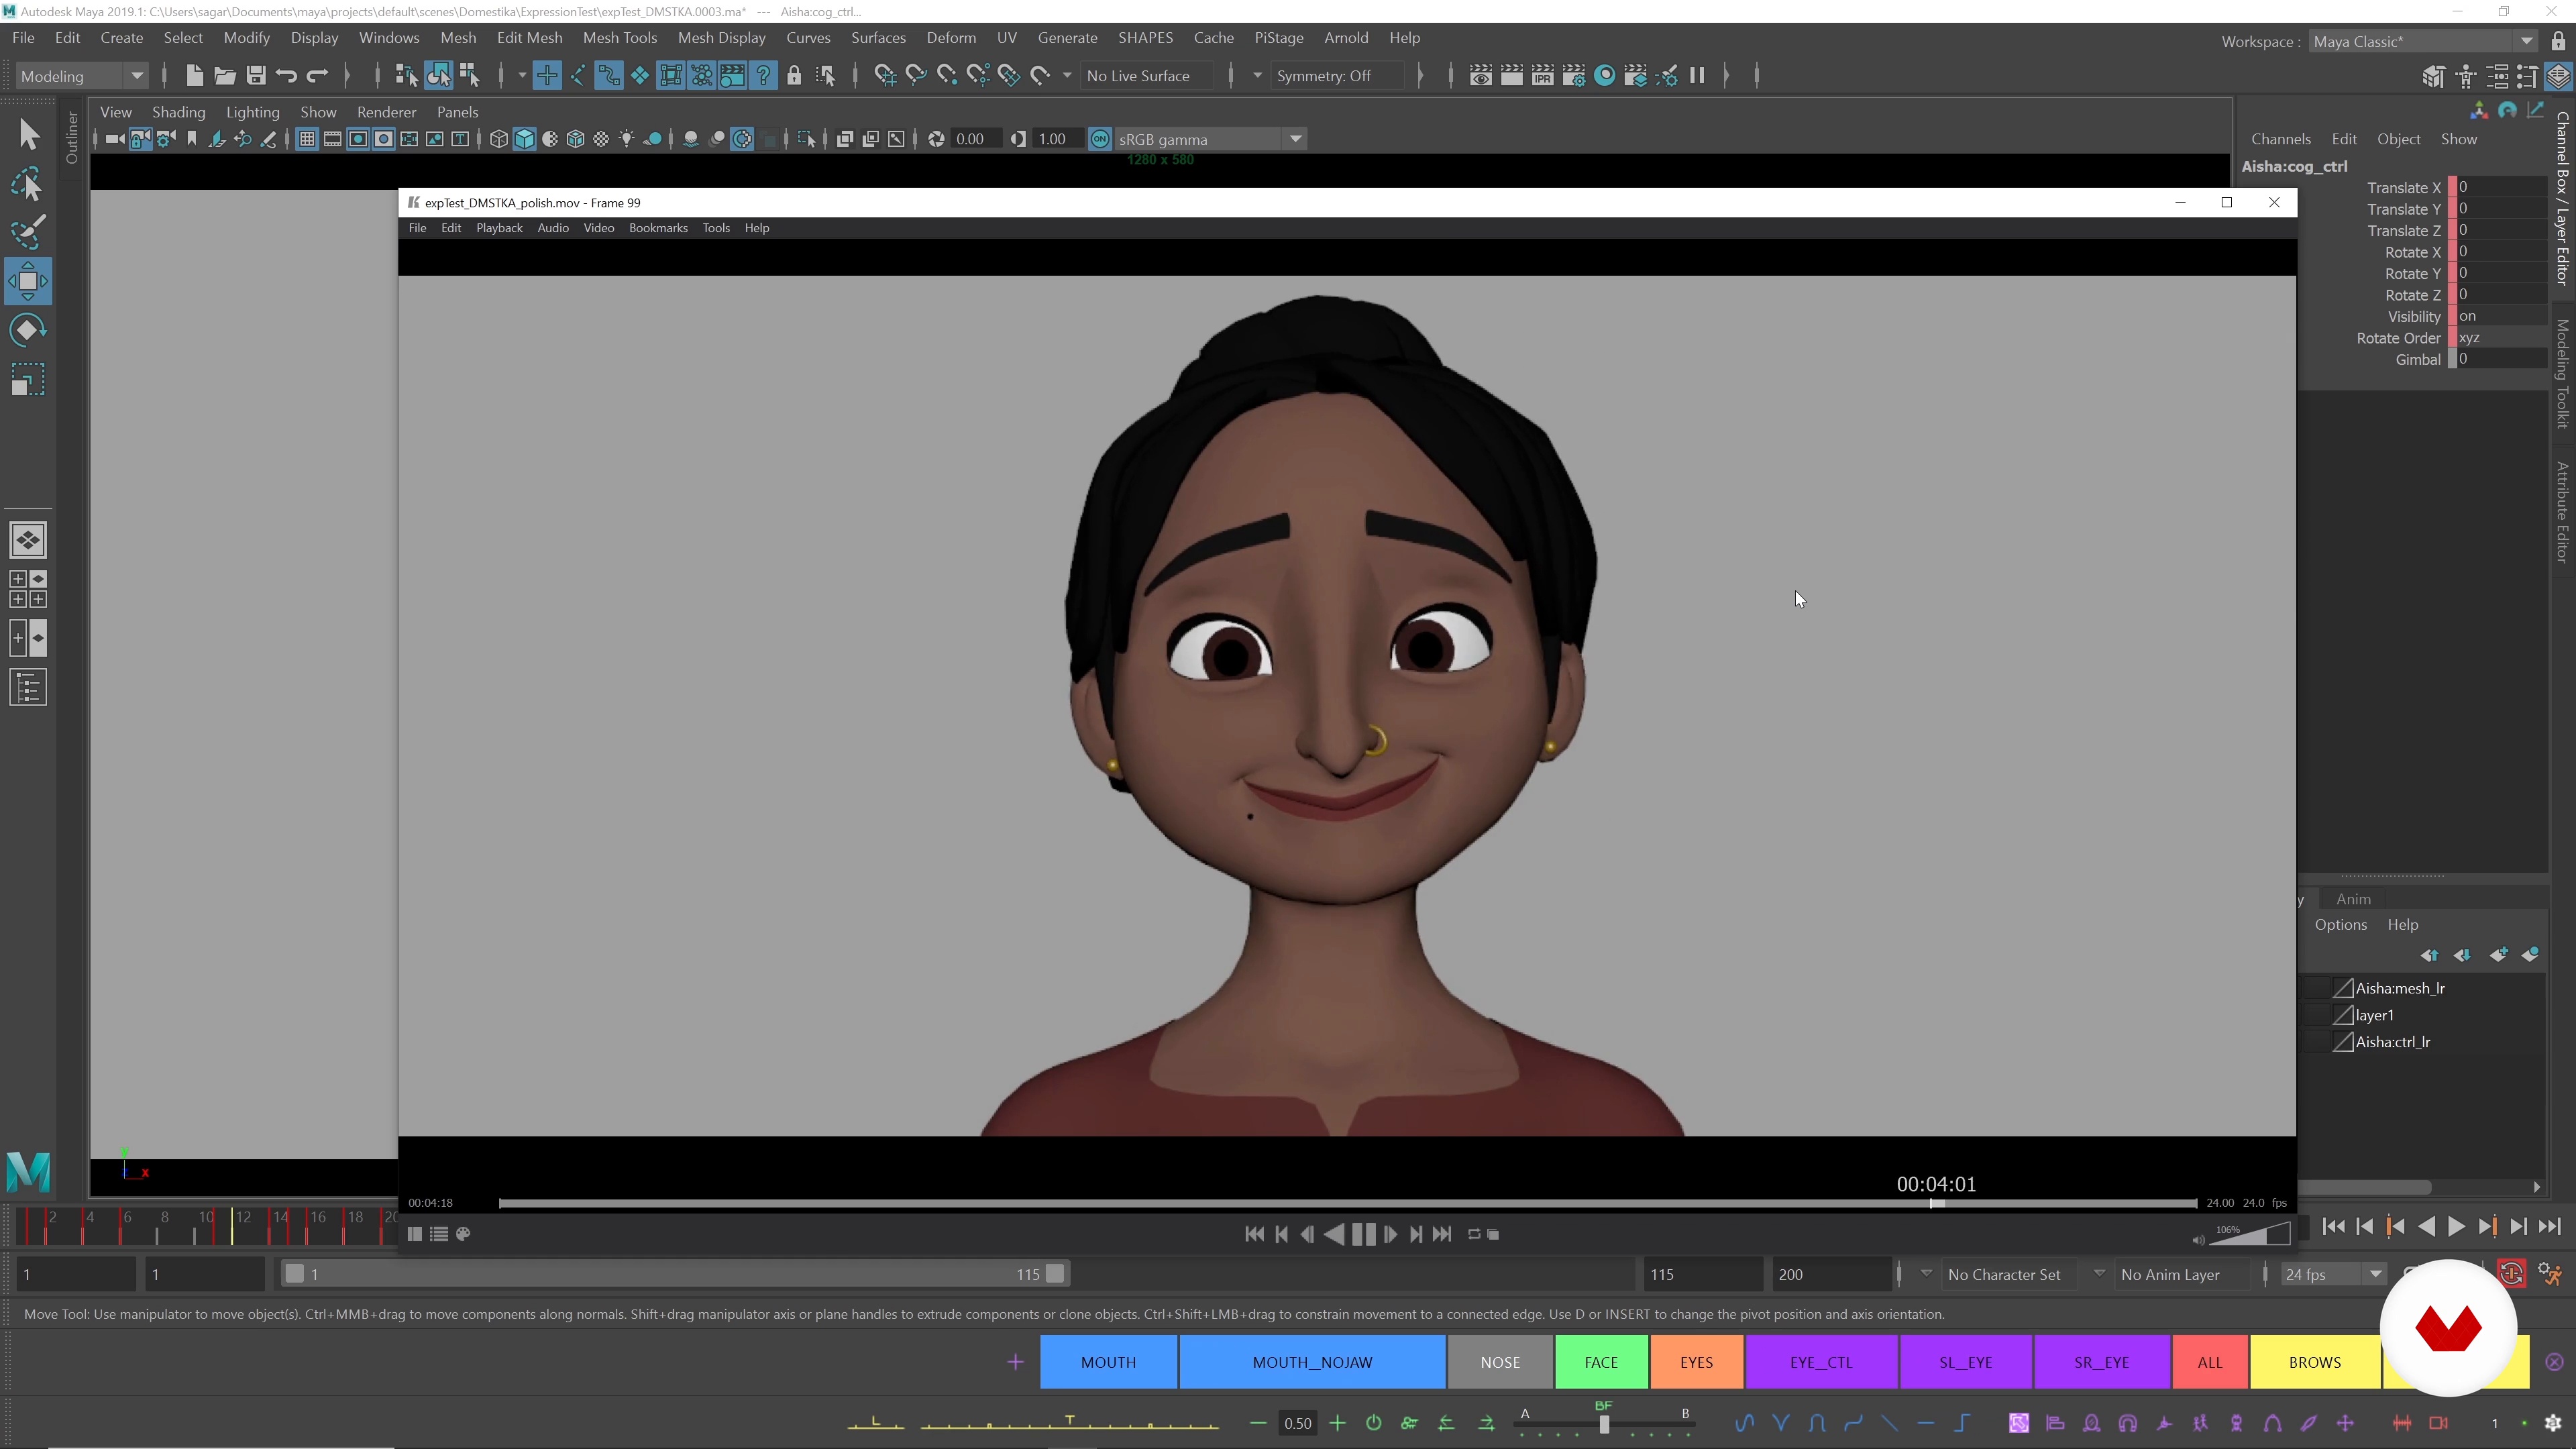Open the No Character Set dropdown arrow
This screenshot has height=1449, width=2576.
click(1926, 1273)
